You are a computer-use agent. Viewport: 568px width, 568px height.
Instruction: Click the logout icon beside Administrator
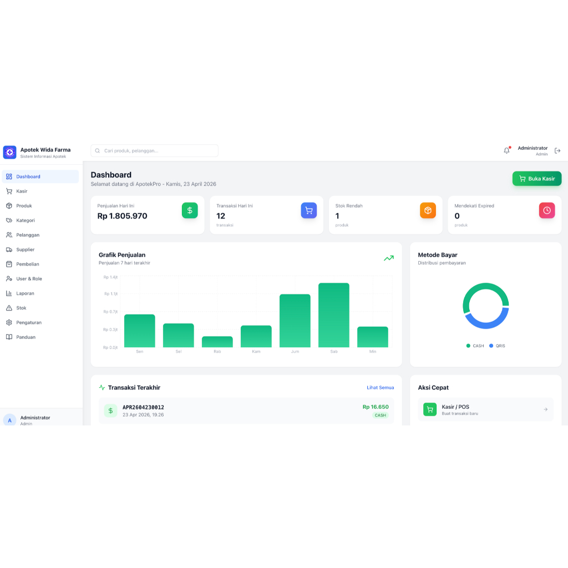557,150
